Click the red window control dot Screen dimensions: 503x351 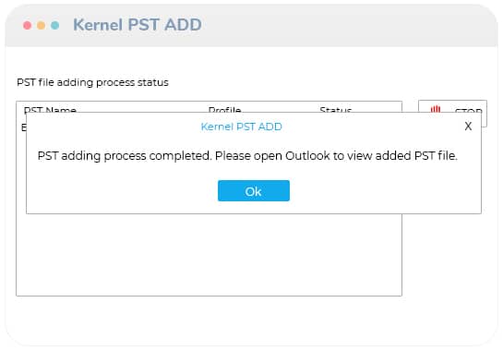28,25
